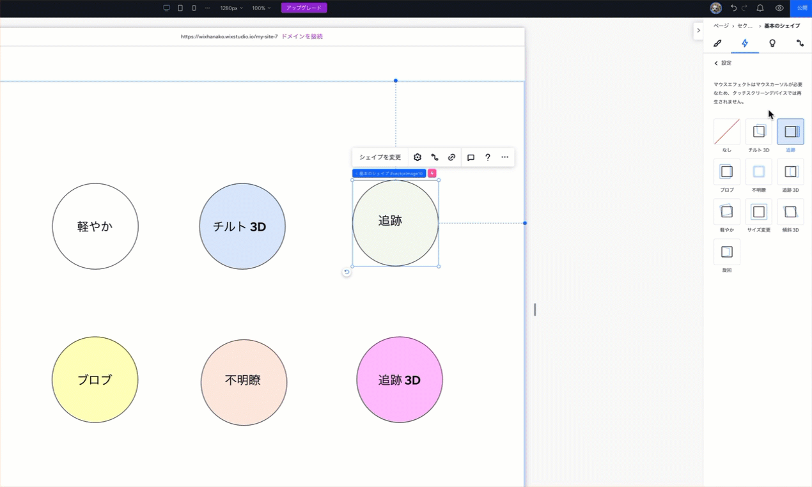Click the rotate handle below selected circle
The height and width of the screenshot is (487, 812).
(347, 272)
